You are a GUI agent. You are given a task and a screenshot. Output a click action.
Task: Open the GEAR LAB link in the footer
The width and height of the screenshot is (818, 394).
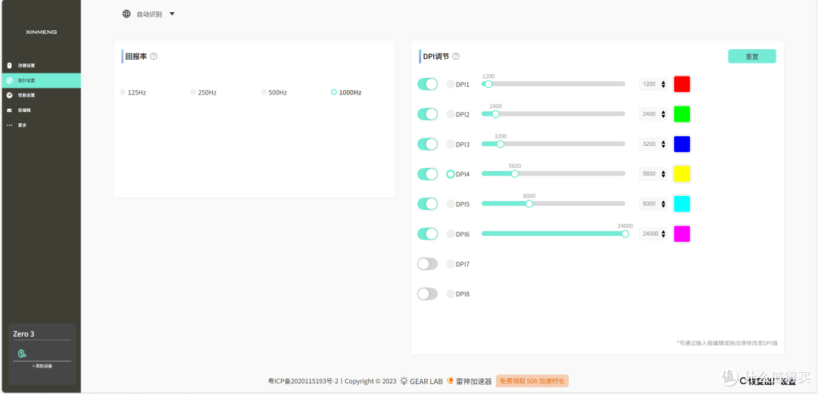tap(422, 381)
